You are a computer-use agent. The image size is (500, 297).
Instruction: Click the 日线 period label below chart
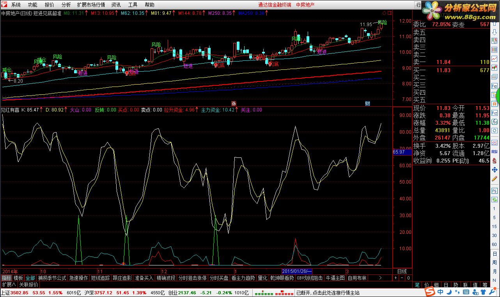(402, 271)
